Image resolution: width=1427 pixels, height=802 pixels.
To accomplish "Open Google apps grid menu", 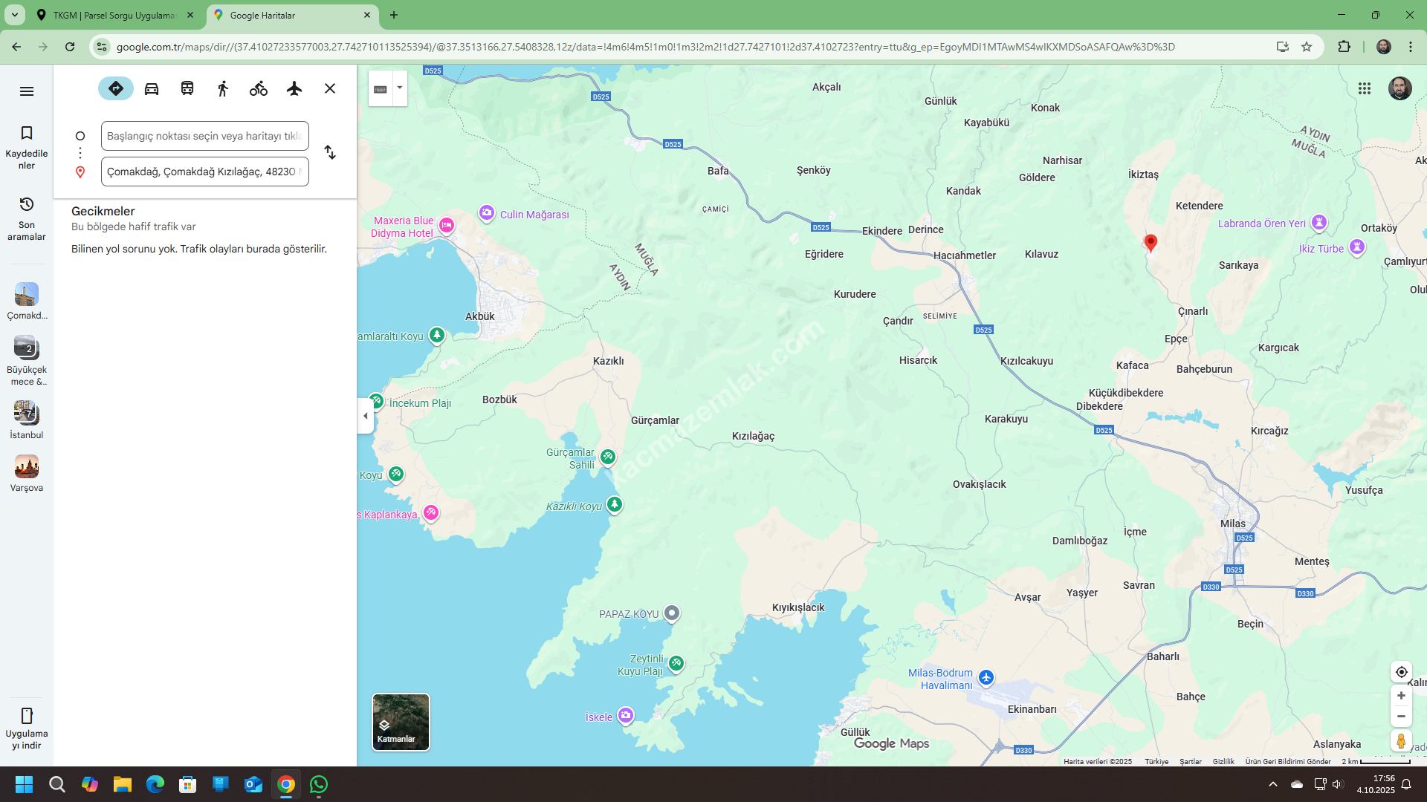I will click(x=1365, y=88).
